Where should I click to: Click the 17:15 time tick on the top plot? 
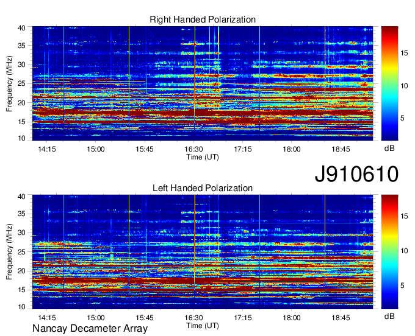point(243,149)
